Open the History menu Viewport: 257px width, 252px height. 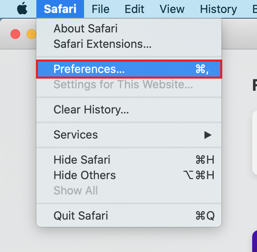[218, 9]
